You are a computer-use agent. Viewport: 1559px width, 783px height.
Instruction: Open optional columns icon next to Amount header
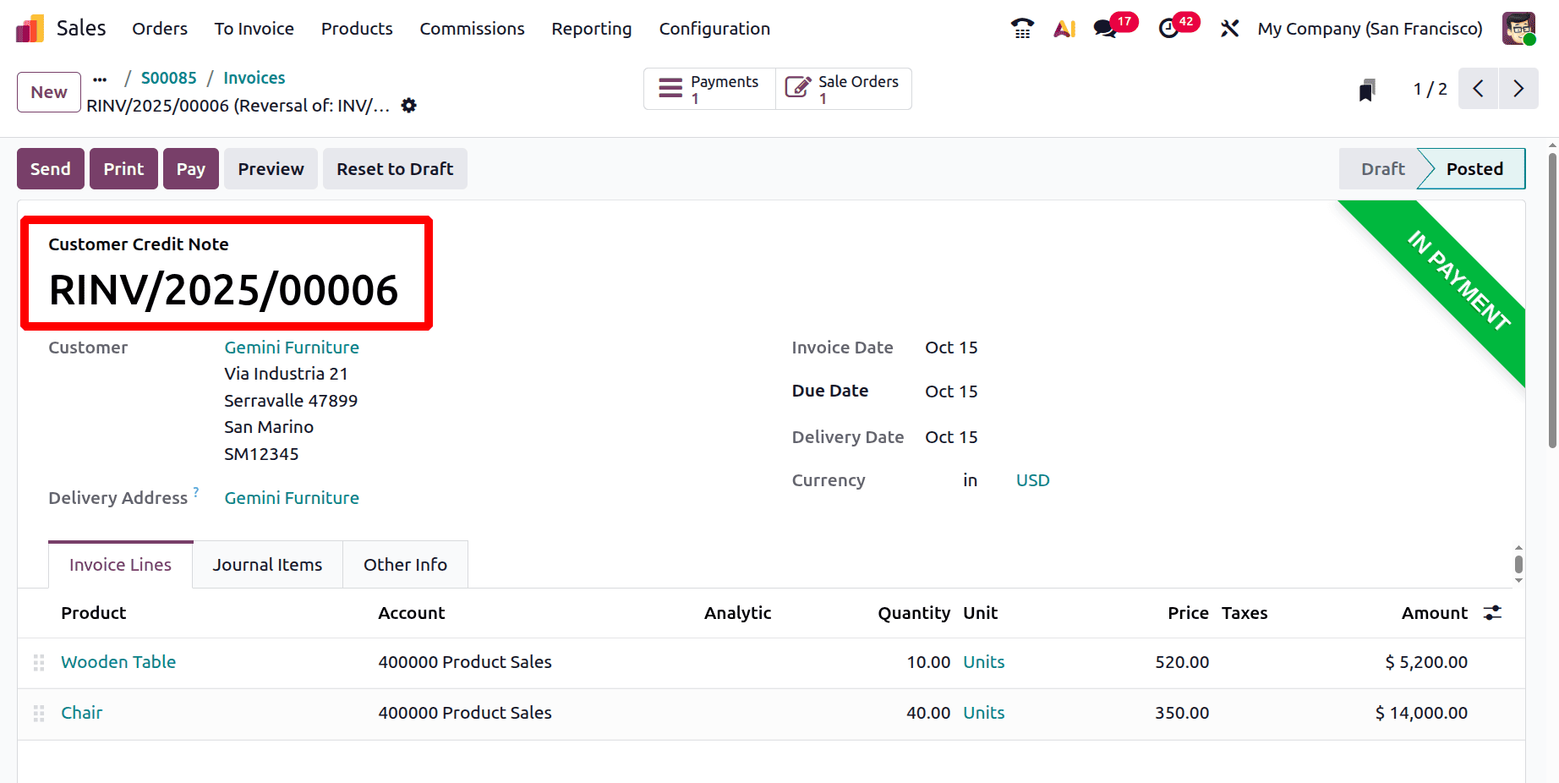(x=1491, y=612)
